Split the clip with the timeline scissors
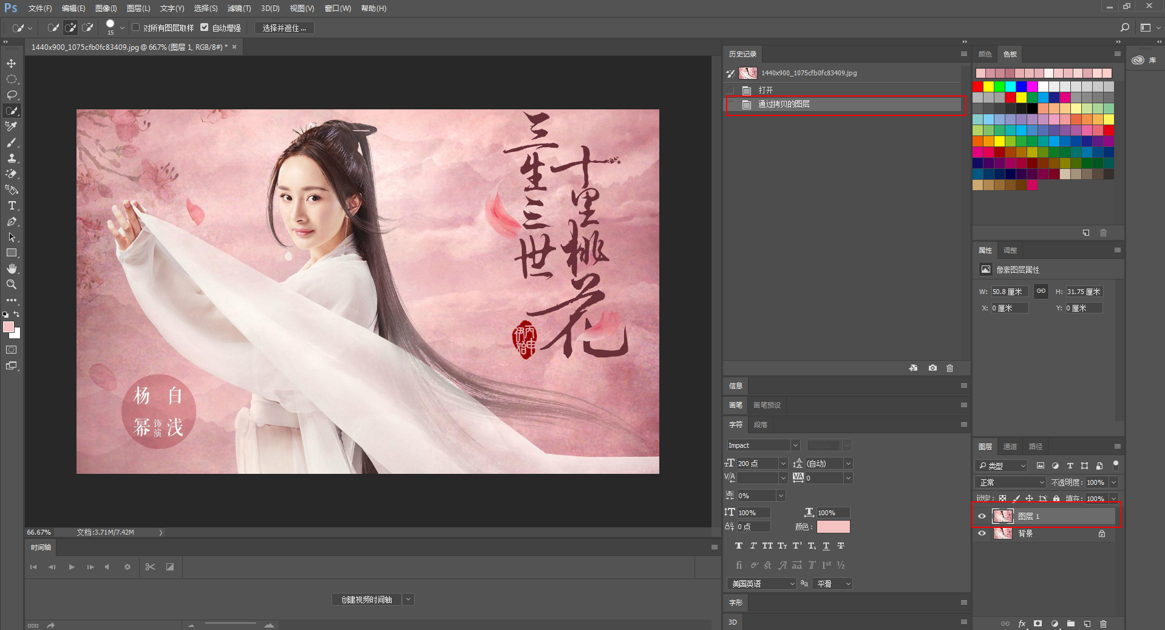Screen dimensions: 1165x630 click(x=150, y=567)
